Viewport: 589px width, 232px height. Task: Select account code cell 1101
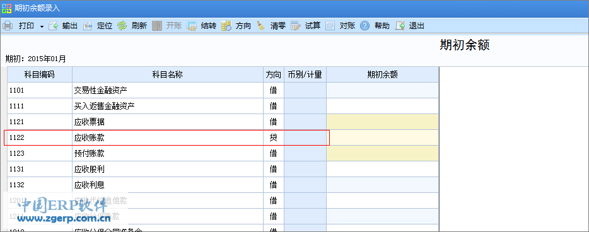(40, 90)
